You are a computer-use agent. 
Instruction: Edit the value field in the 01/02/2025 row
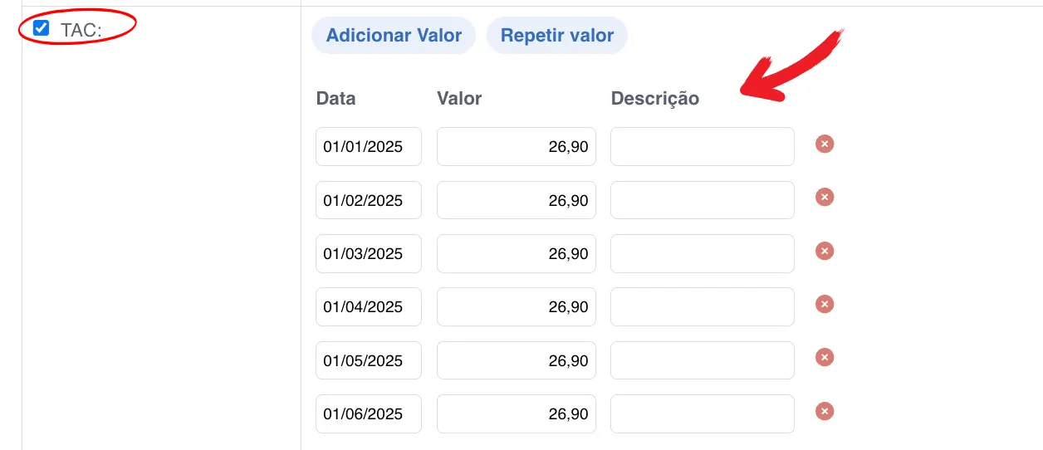(x=516, y=200)
